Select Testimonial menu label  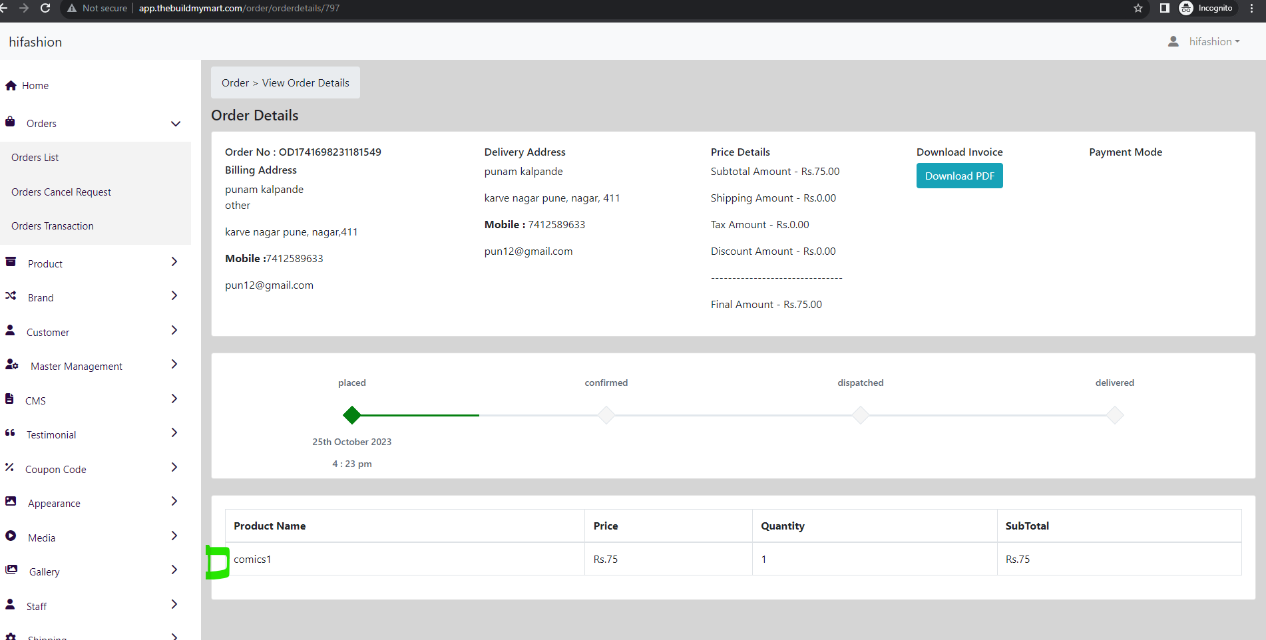(51, 435)
